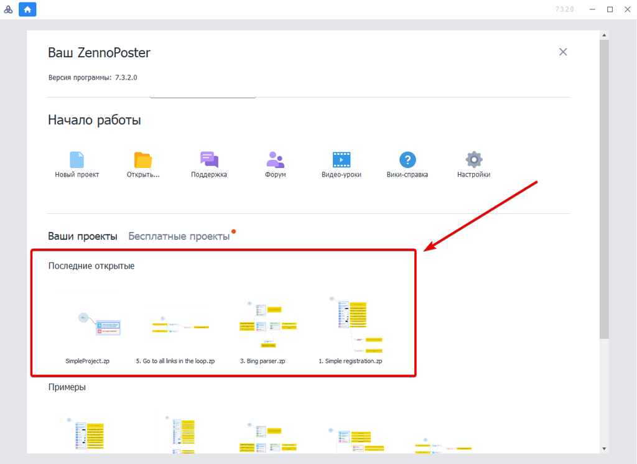Open the folder icon labeled Открыть
This screenshot has height=464, width=637.
tap(143, 160)
